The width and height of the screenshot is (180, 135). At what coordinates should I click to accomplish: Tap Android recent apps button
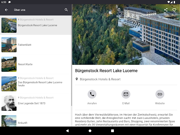[x=112, y=131]
